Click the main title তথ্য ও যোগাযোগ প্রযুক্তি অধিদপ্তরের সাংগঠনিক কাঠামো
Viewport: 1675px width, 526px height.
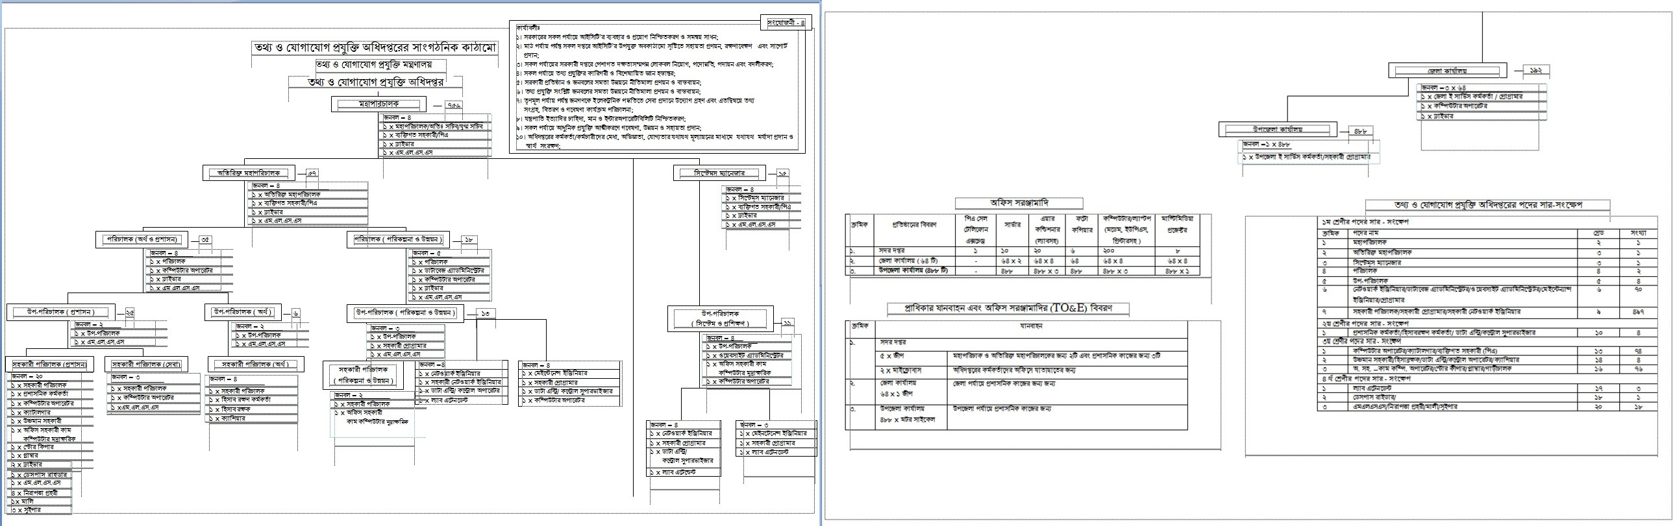click(375, 49)
